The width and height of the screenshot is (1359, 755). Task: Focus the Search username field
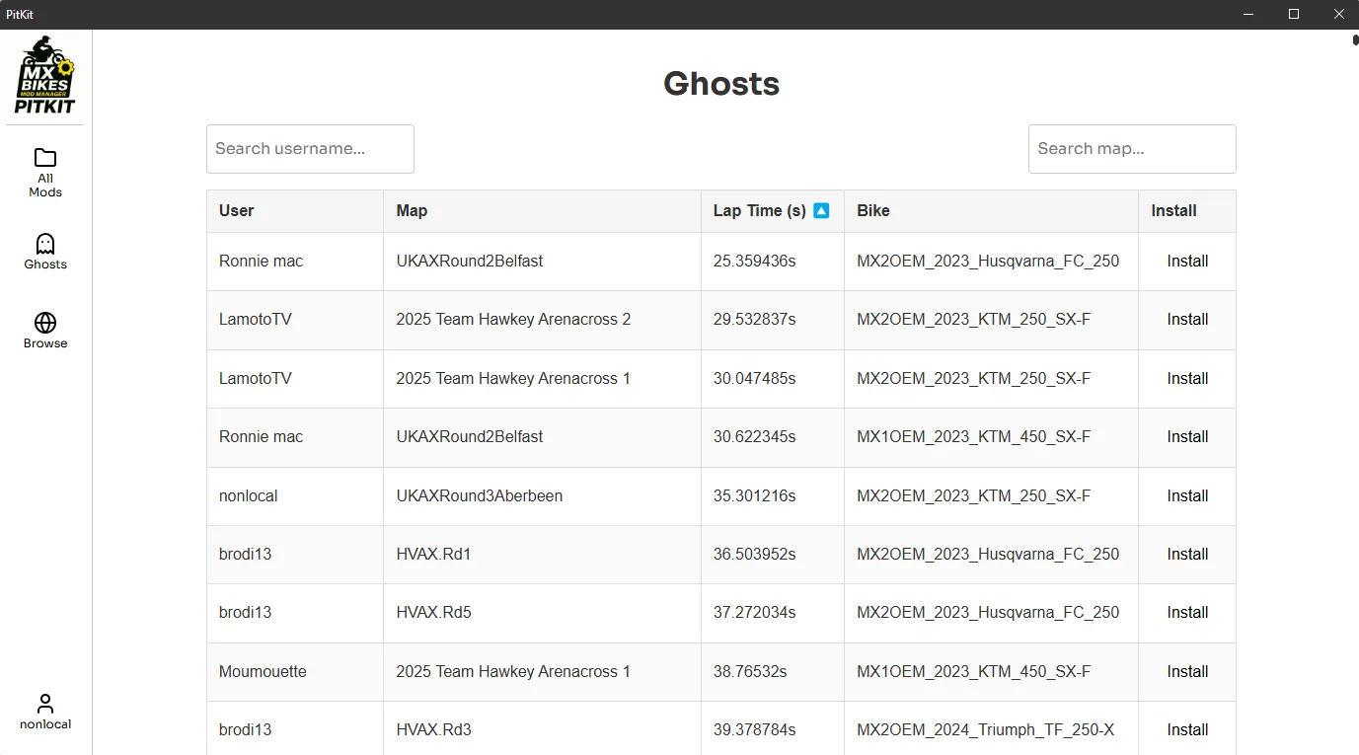click(310, 149)
